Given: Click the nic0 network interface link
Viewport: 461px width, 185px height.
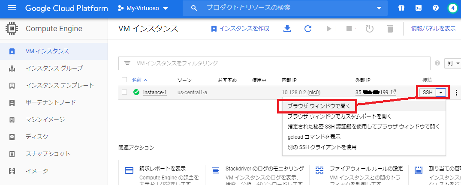Looking at the screenshot, I should 314,92.
